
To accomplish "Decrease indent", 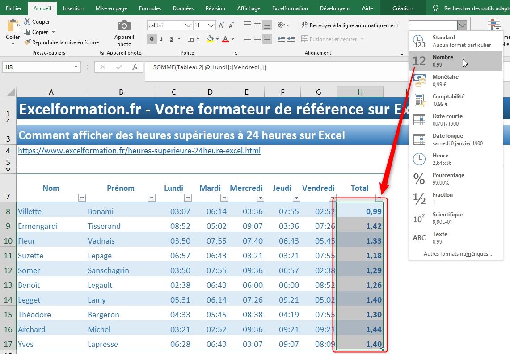I will [281, 39].
